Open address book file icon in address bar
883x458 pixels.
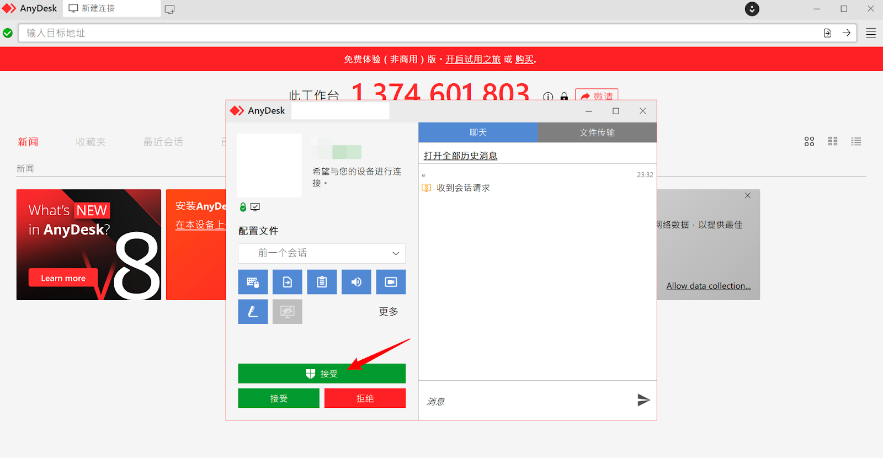point(827,33)
